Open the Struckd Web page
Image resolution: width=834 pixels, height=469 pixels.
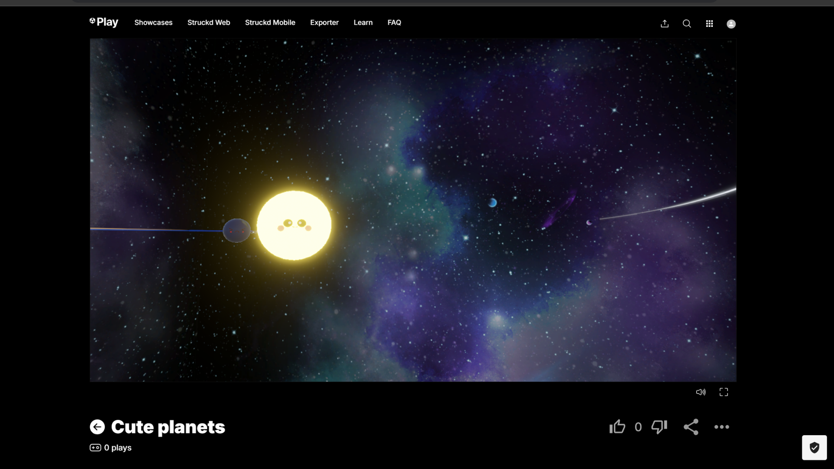point(208,23)
